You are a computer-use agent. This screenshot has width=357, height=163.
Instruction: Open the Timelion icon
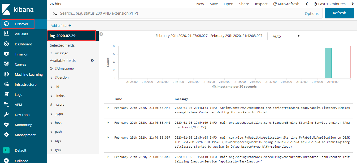[6, 54]
